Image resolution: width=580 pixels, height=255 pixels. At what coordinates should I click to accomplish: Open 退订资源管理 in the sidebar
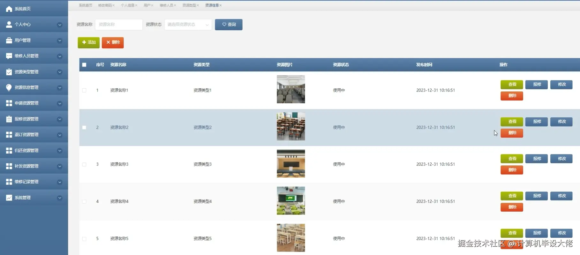[x=34, y=135]
